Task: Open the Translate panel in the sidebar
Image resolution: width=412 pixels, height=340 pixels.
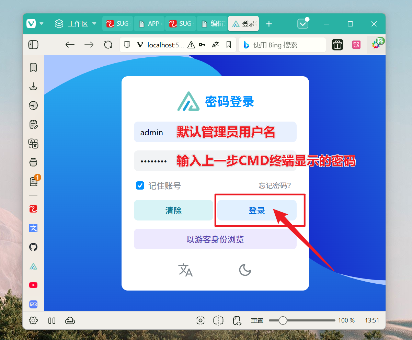Action: pyautogui.click(x=33, y=144)
